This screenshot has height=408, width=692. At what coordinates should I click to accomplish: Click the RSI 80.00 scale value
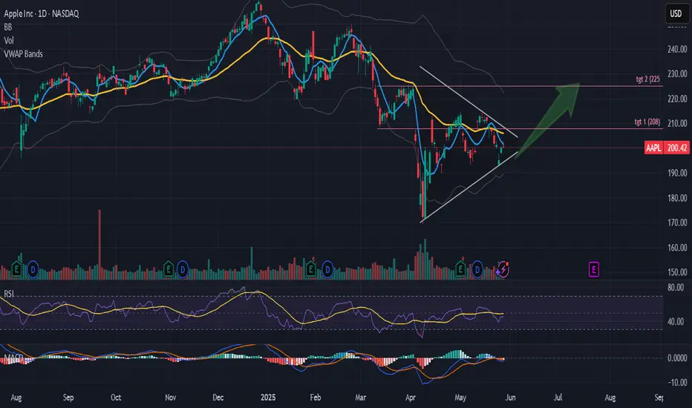click(x=676, y=288)
